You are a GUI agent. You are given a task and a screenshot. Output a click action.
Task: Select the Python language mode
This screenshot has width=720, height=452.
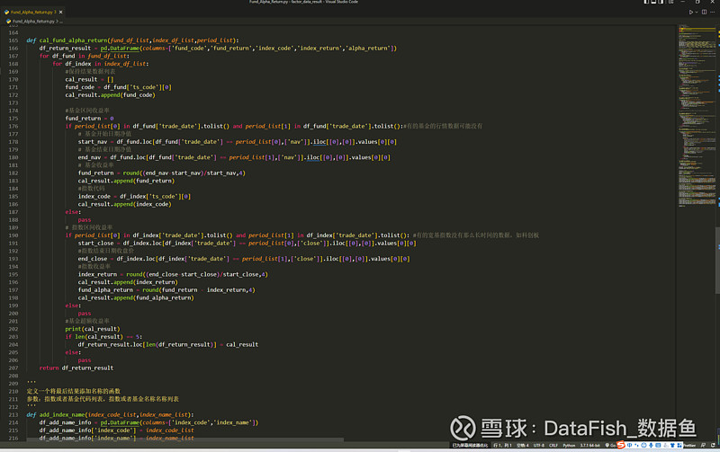[x=569, y=445]
